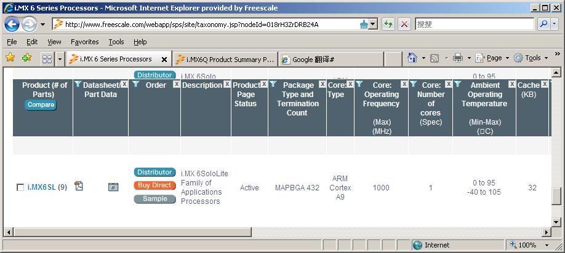
Task: Switch to the Google translate tab
Action: click(x=331, y=60)
